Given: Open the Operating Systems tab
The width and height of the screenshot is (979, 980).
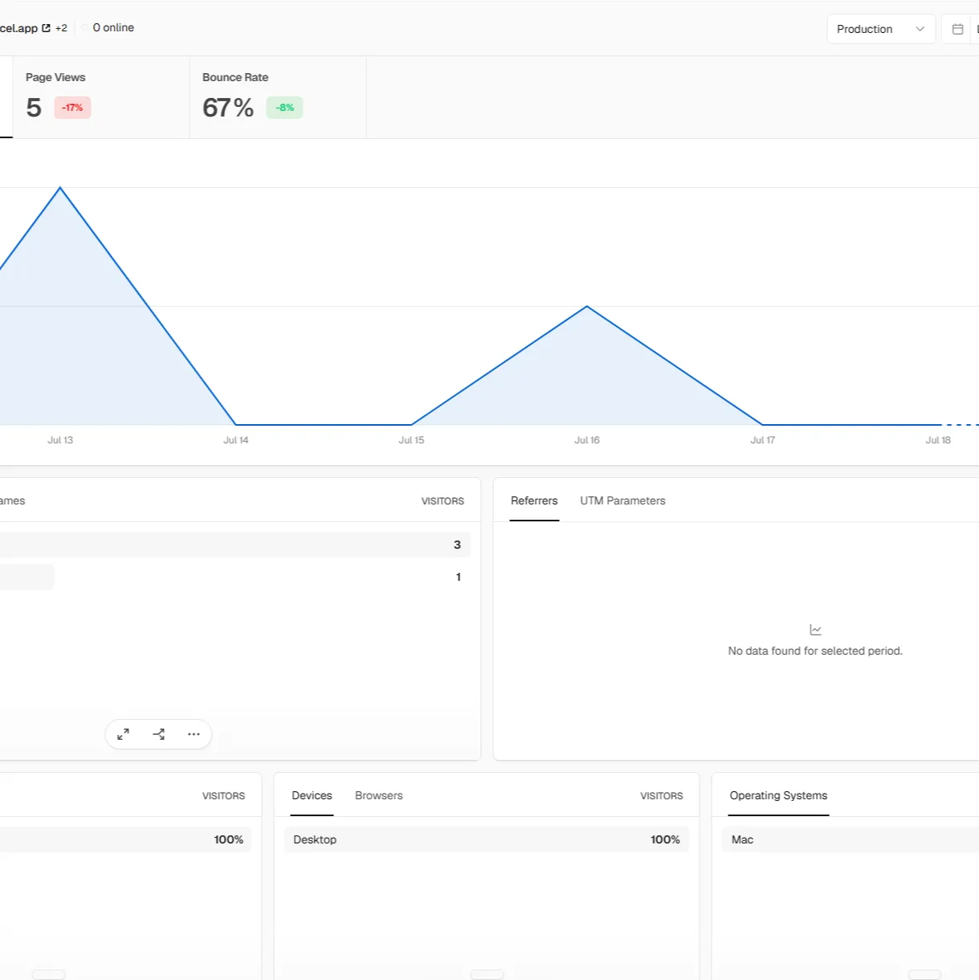Looking at the screenshot, I should click(778, 795).
